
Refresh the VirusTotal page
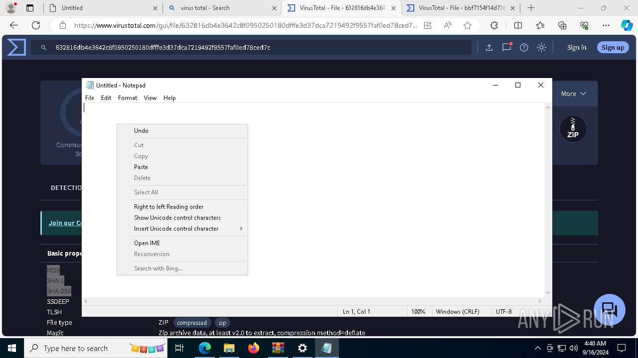pos(36,25)
